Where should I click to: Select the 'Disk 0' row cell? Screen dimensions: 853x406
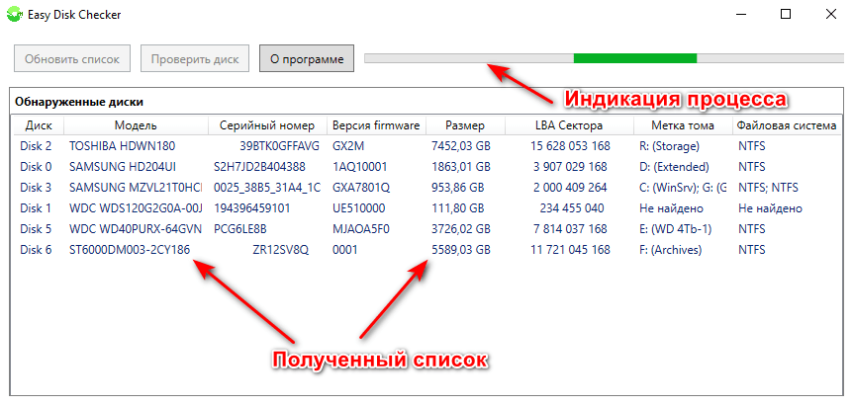click(36, 167)
